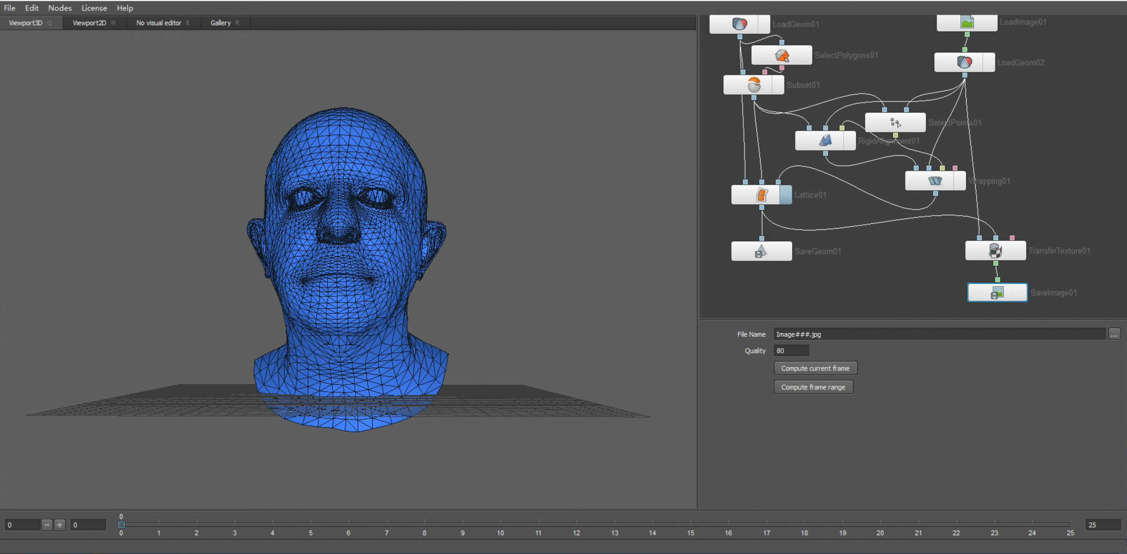Click the Wrapping01 node icon
The height and width of the screenshot is (554, 1127).
click(935, 181)
